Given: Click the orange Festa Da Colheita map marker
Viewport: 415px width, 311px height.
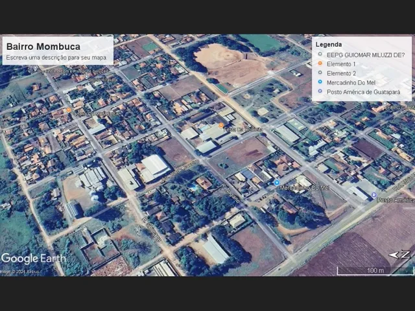Looking at the screenshot, I should 221,126.
